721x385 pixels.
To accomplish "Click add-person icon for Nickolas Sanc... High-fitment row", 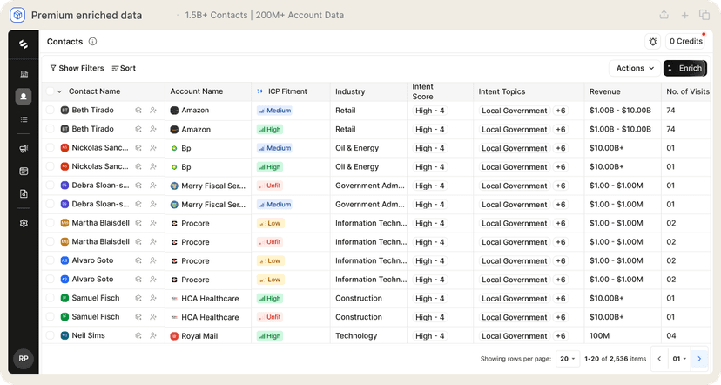I will click(x=153, y=166).
